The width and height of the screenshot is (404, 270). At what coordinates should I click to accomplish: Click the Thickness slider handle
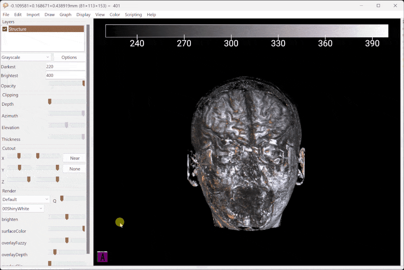pyautogui.click(x=83, y=137)
